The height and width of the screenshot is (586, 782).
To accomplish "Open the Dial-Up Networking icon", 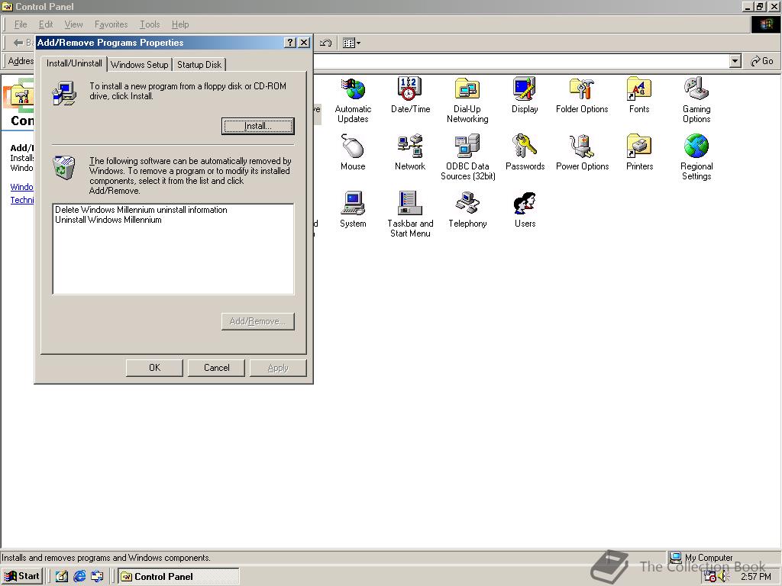I will [x=467, y=100].
